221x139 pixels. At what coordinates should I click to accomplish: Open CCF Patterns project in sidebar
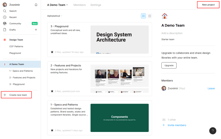tap(16, 46)
